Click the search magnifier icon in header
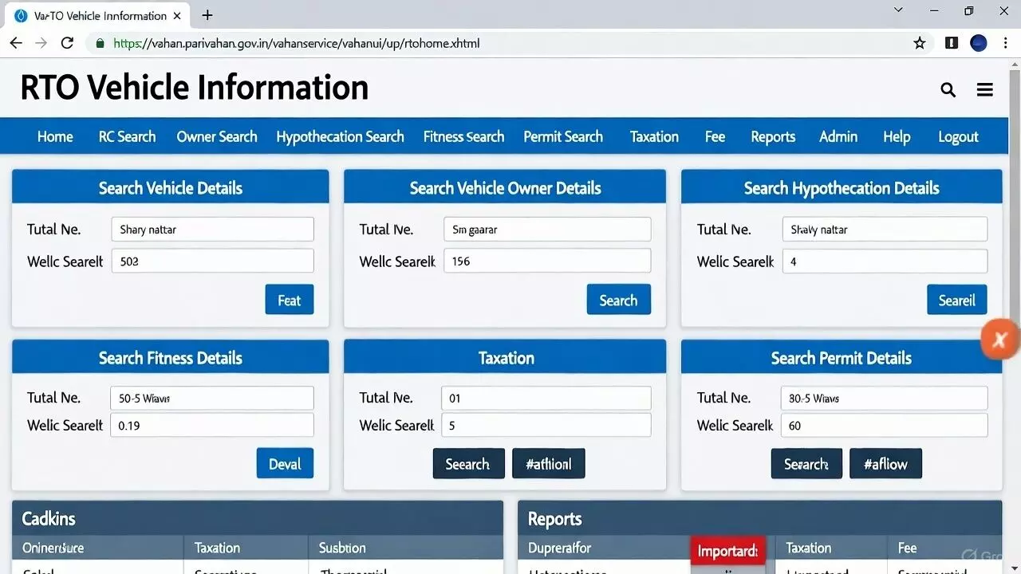 point(948,90)
